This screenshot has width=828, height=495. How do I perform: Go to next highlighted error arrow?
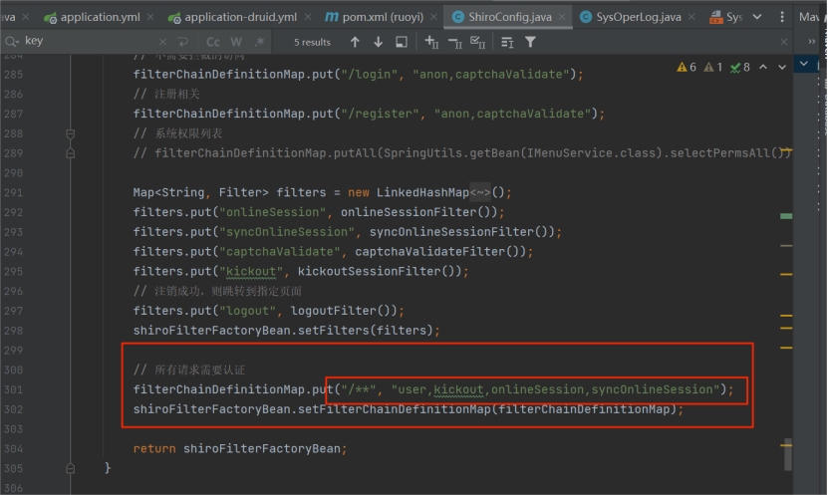pos(783,67)
